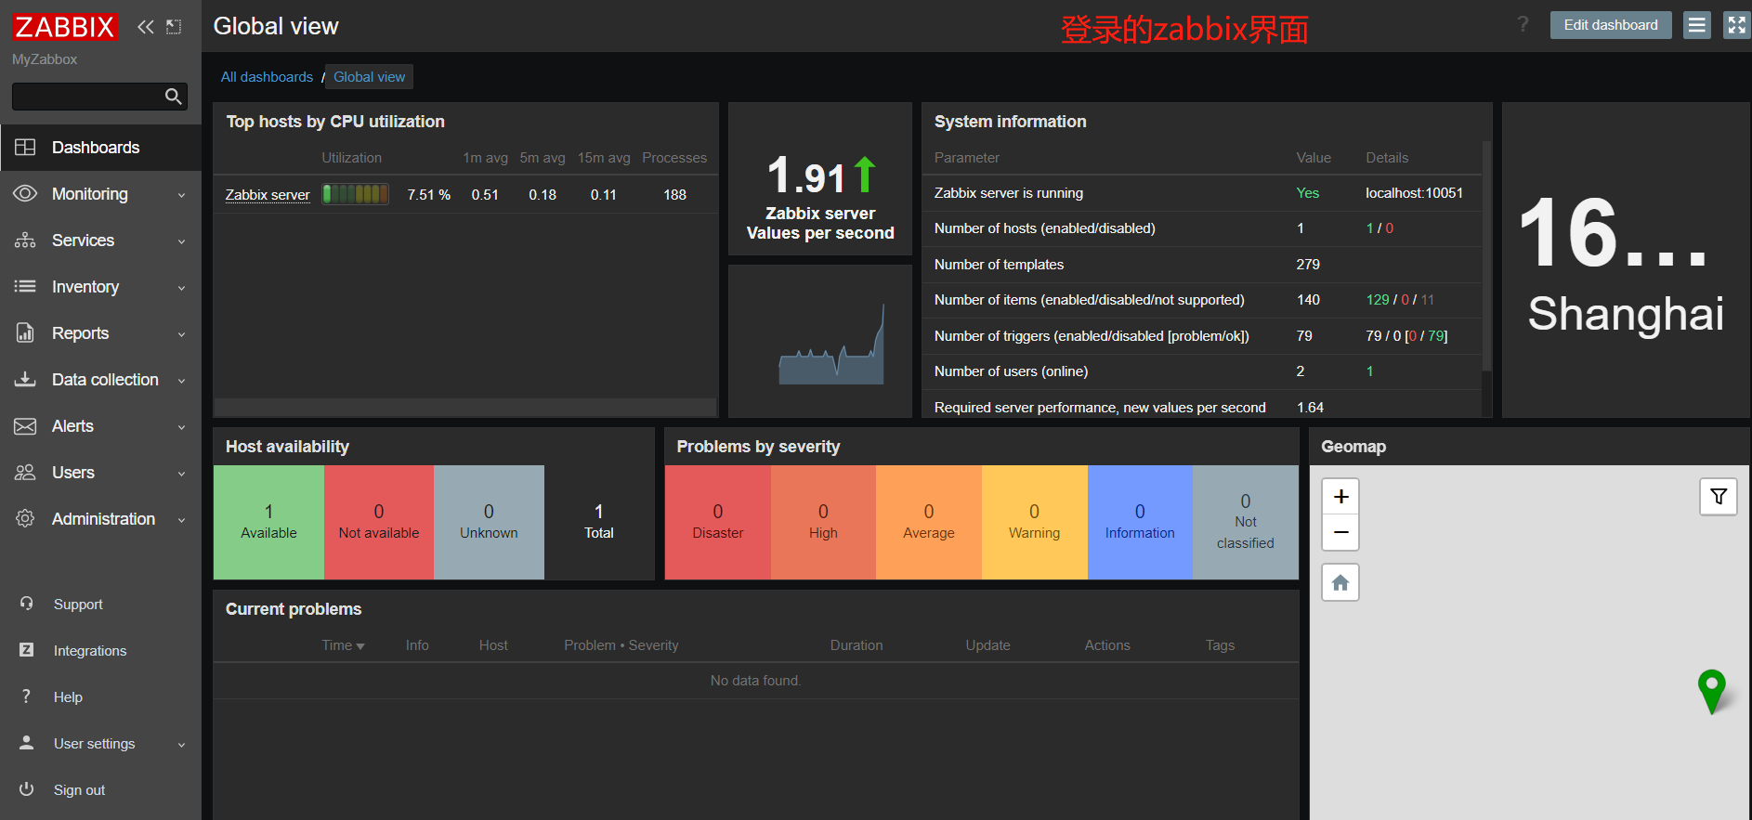Expand the Inventory menu chevron
Screen dimensions: 1752x820
[182, 288]
